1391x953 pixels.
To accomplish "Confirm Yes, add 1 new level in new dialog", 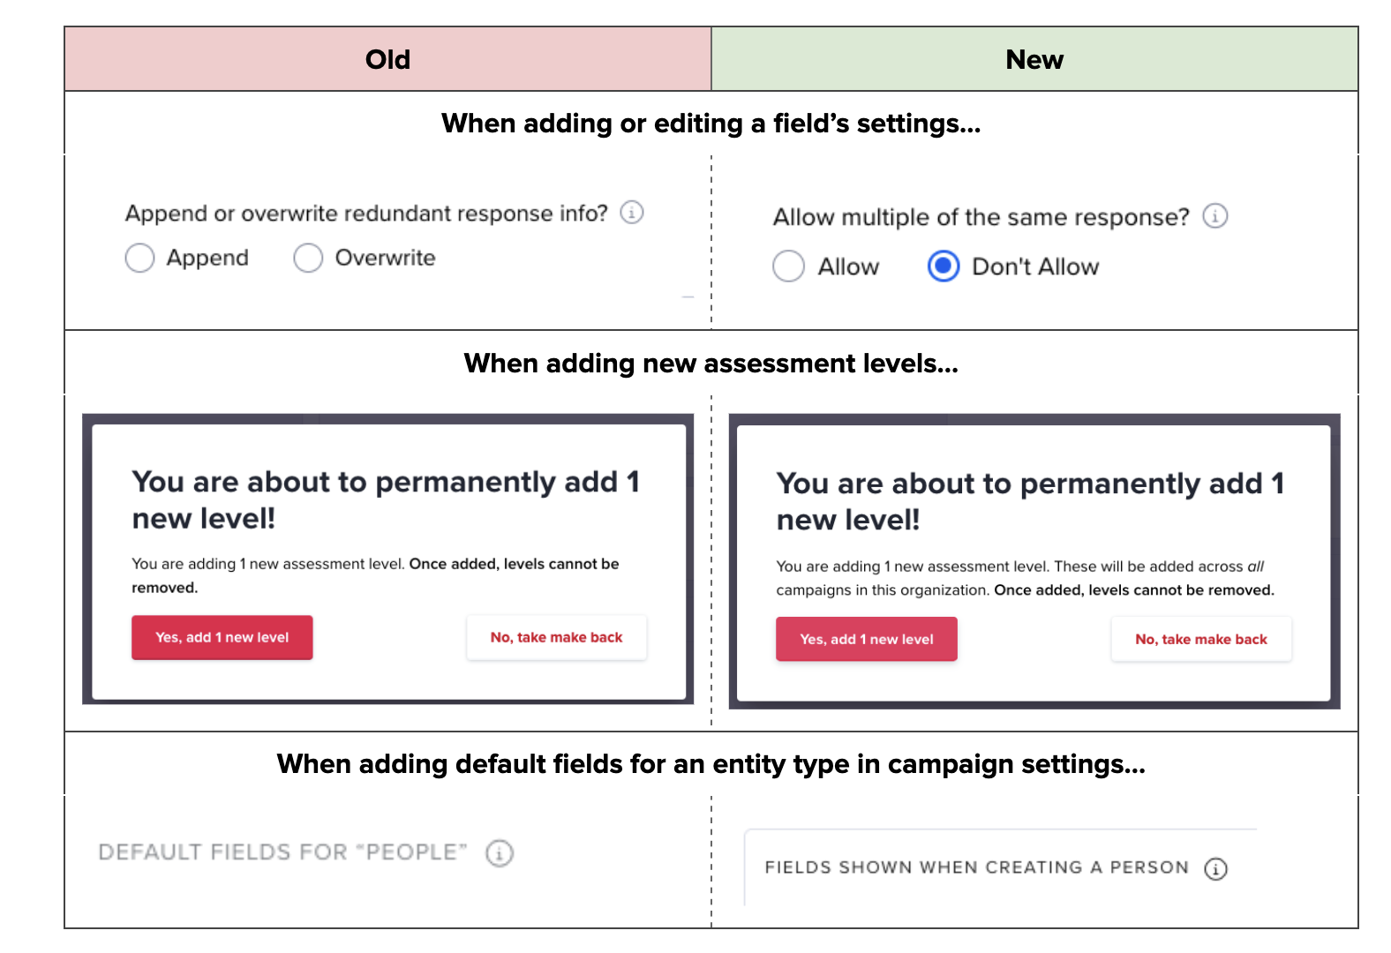I will (867, 639).
